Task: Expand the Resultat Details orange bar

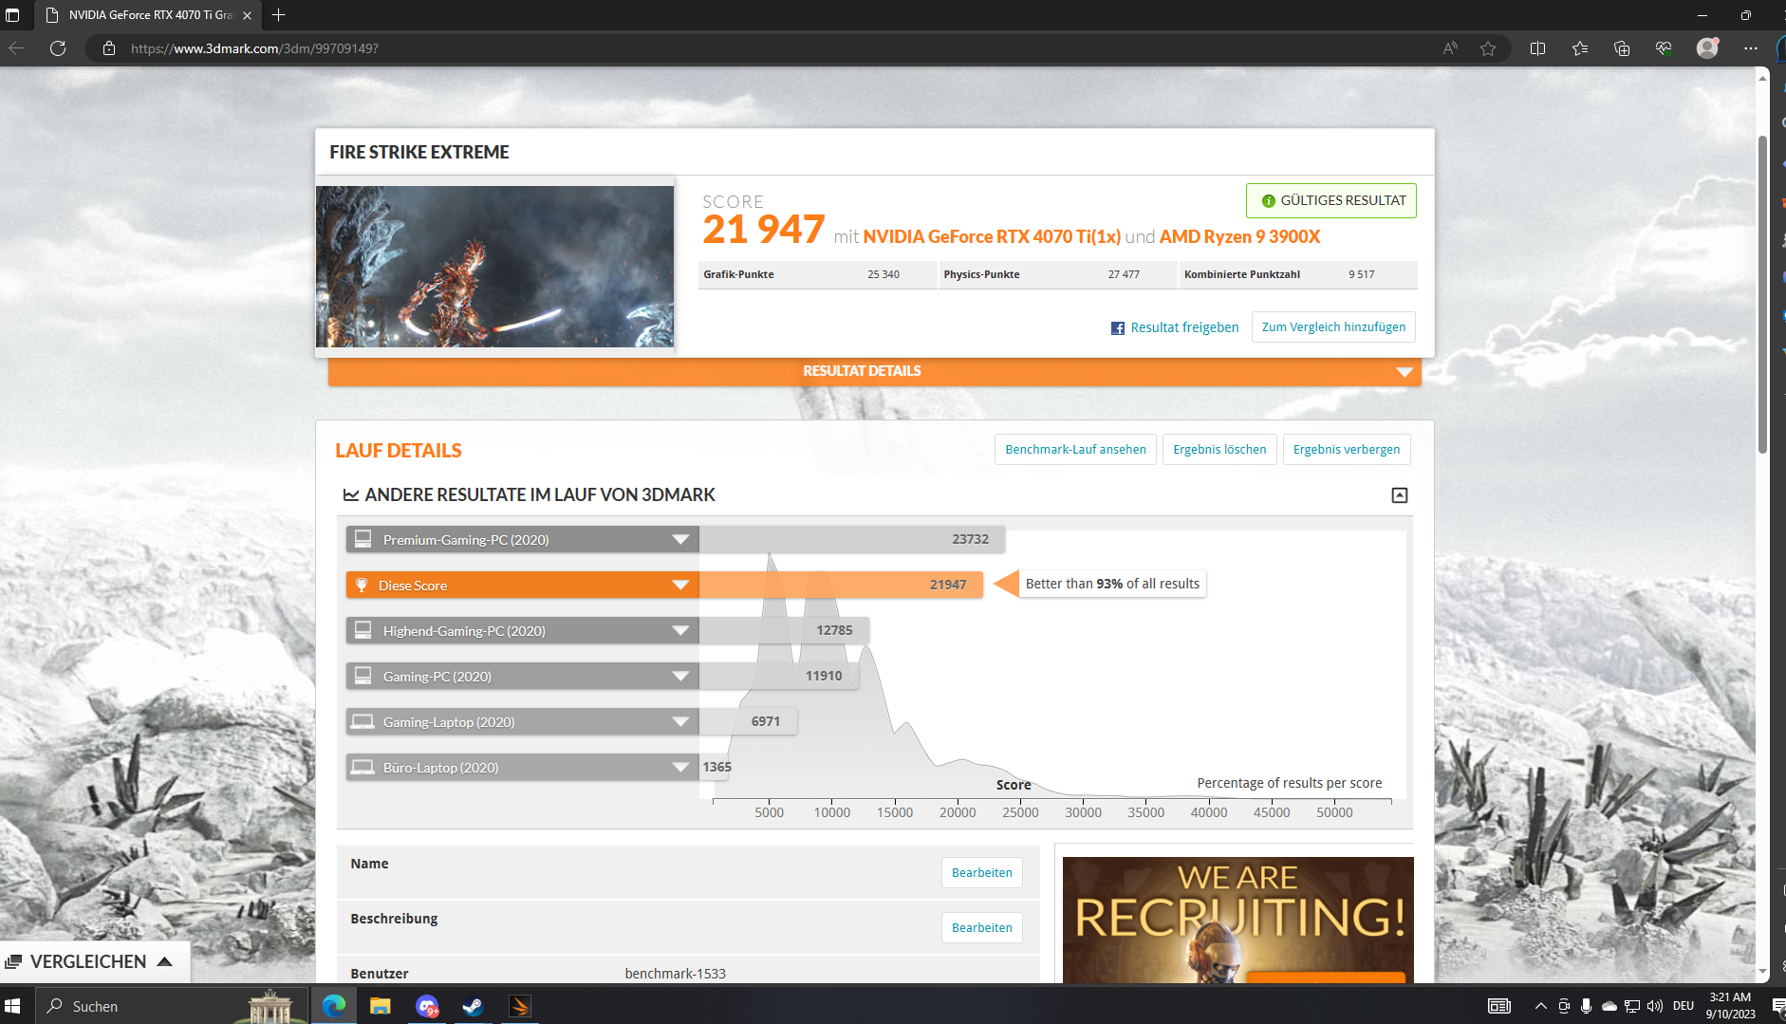Action: click(x=874, y=371)
